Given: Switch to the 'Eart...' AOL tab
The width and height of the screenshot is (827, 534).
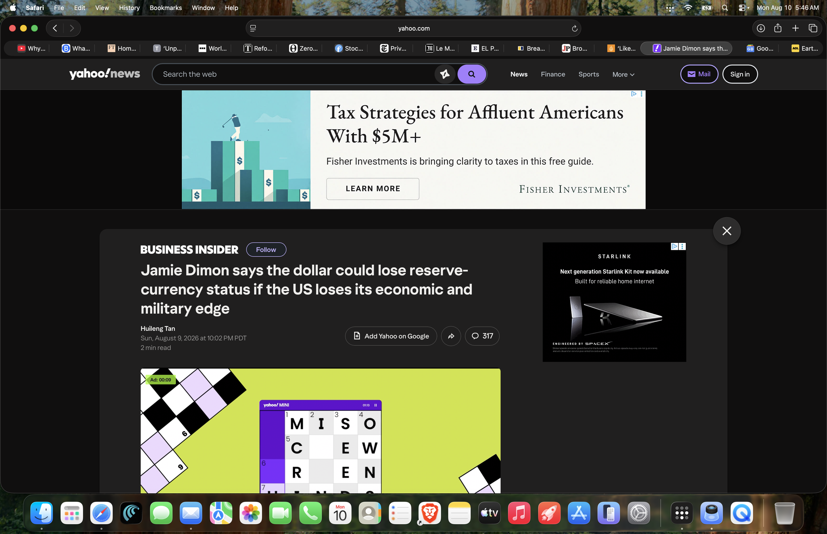Looking at the screenshot, I should coord(805,49).
